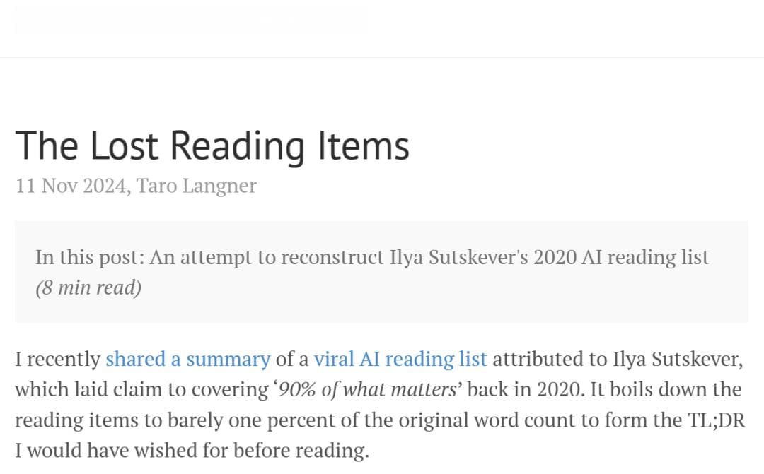This screenshot has height=474, width=764.
Task: Click the words "I recently" starting the paragraph
Action: (x=57, y=359)
